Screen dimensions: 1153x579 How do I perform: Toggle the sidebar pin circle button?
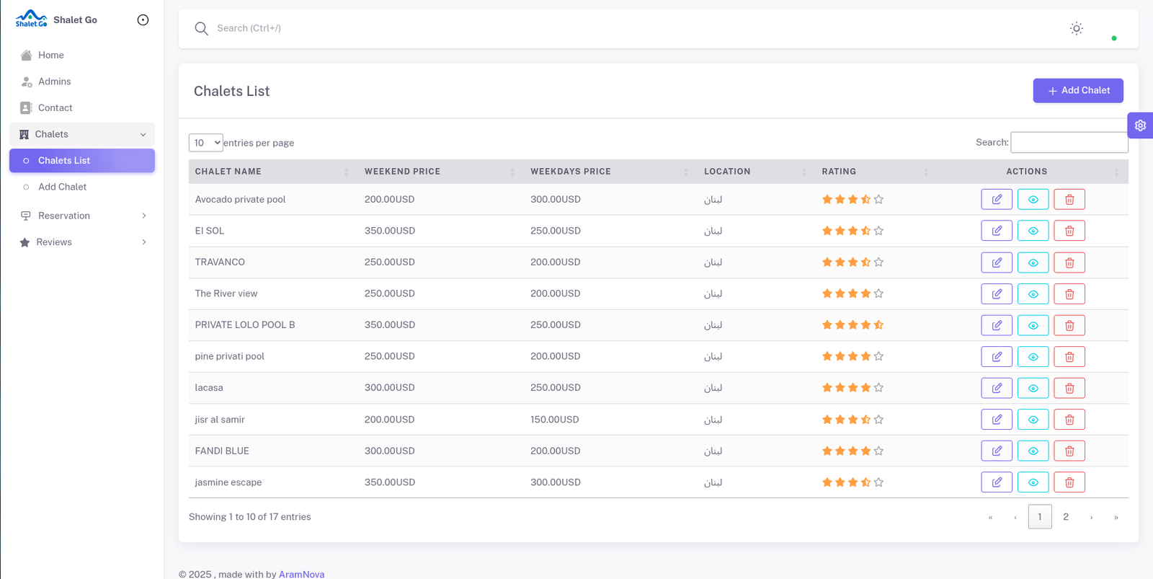143,20
